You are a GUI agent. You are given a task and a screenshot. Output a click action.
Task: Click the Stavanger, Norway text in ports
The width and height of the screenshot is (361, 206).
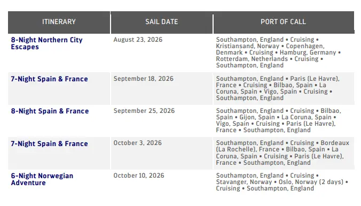pyautogui.click(x=244, y=182)
